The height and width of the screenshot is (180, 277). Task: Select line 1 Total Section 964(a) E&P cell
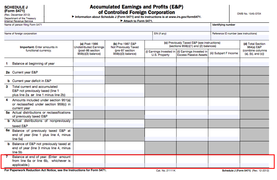click(x=255, y=64)
